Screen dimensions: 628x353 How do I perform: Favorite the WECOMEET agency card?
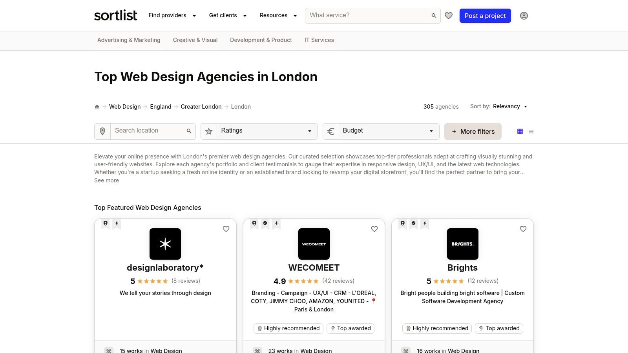pos(374,229)
